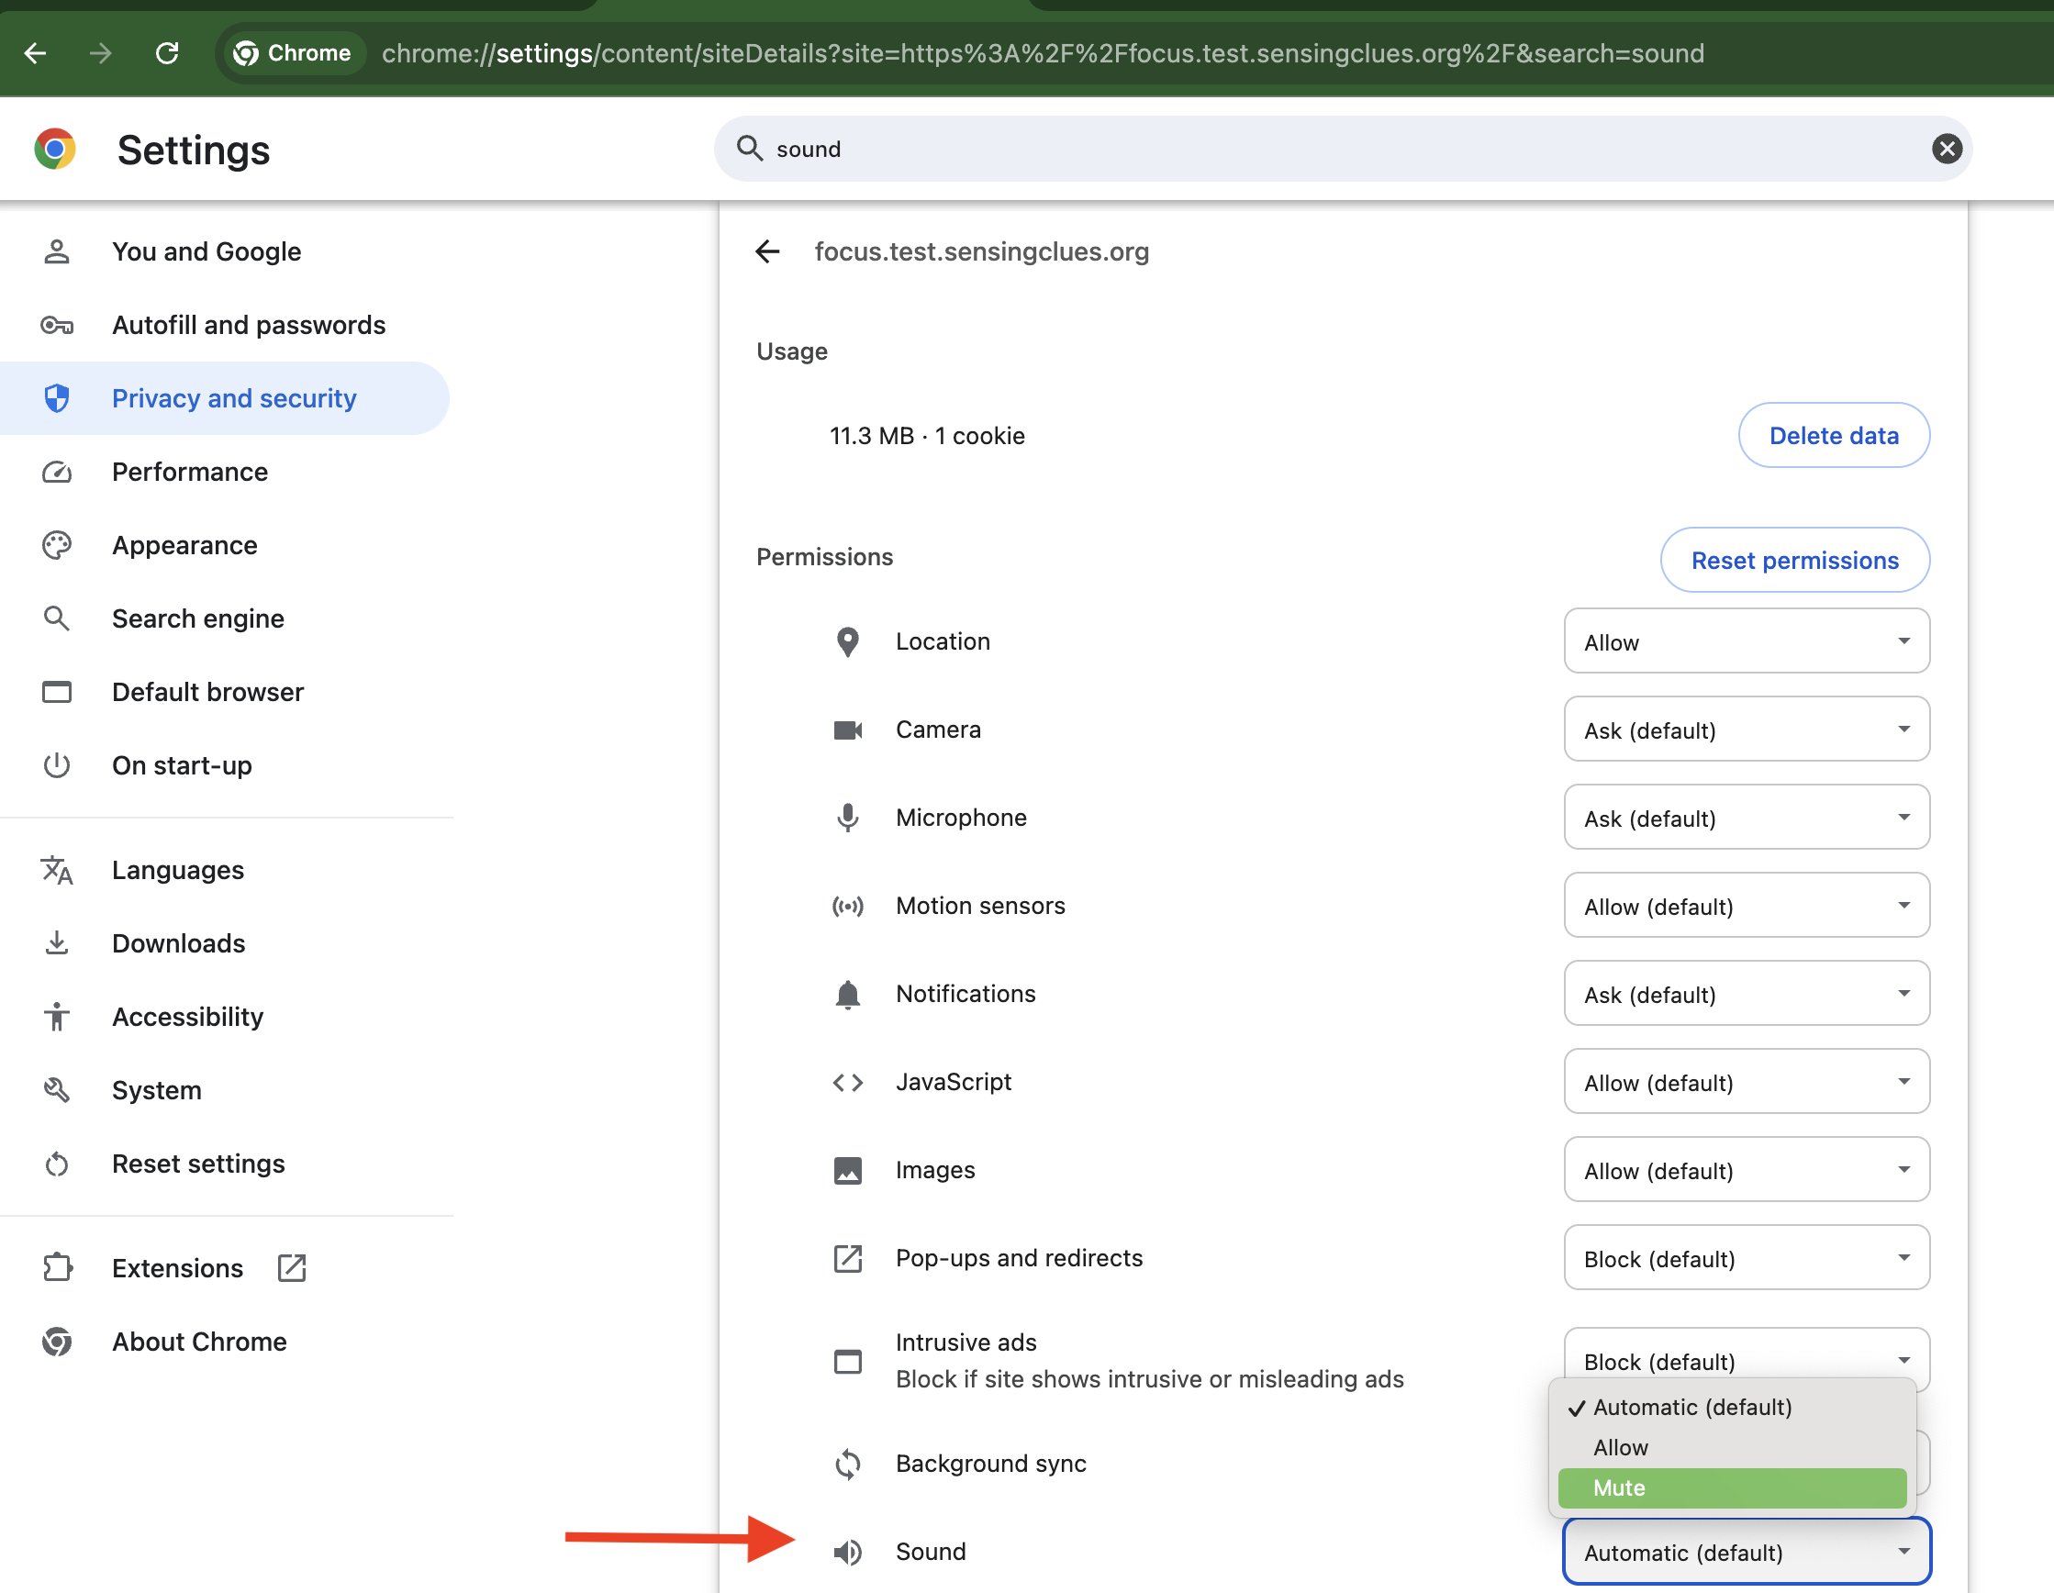Clear the search field with X icon

1946,149
